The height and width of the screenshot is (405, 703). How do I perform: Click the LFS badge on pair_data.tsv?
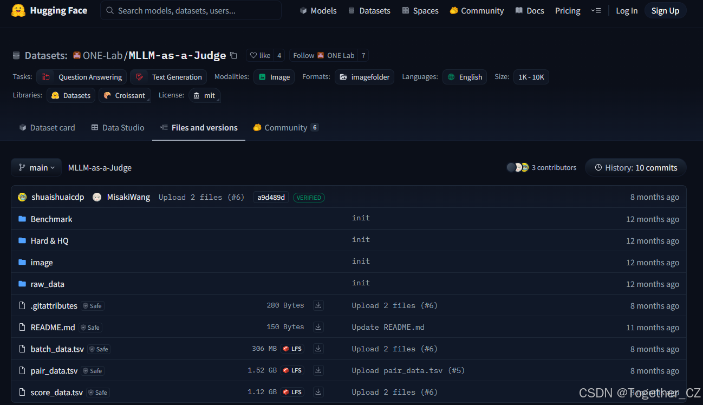pyautogui.click(x=292, y=370)
